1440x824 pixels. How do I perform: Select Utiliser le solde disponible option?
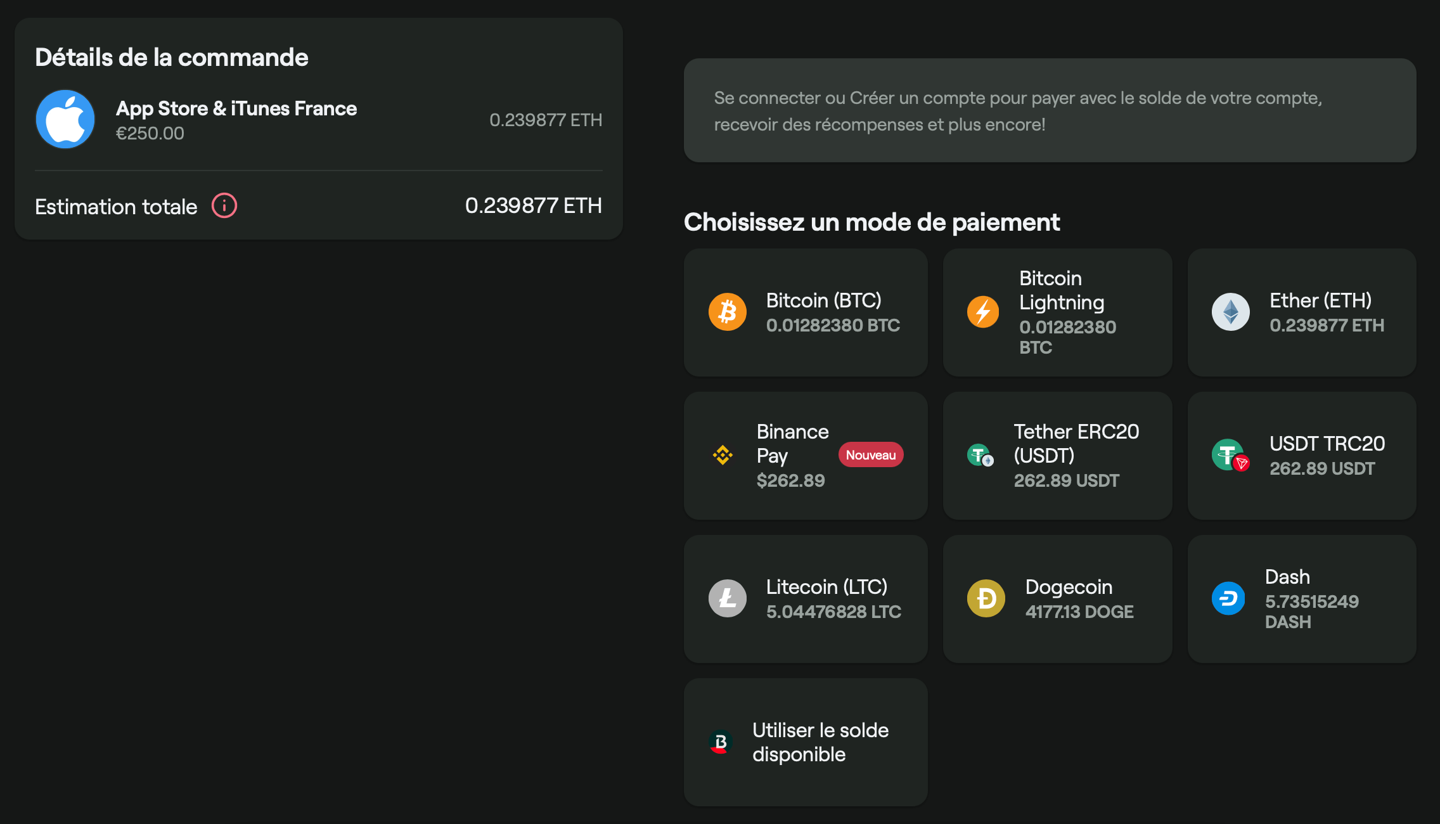pos(805,742)
